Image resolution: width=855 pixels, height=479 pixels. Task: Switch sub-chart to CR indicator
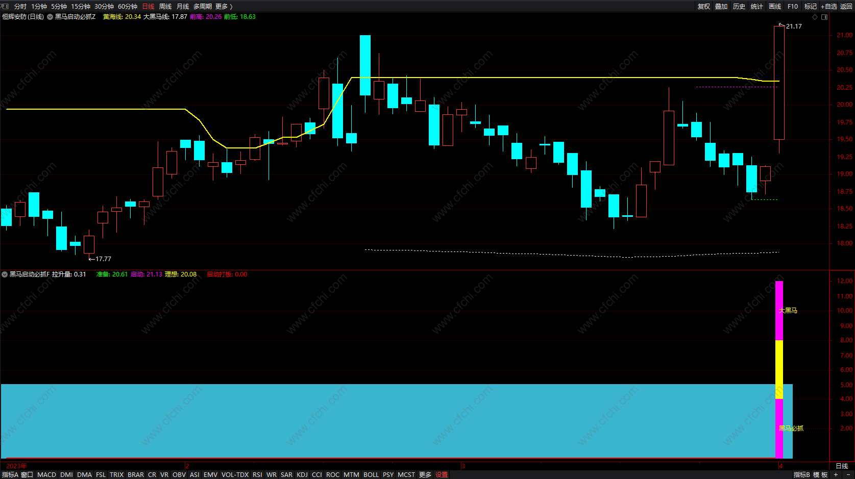click(152, 474)
